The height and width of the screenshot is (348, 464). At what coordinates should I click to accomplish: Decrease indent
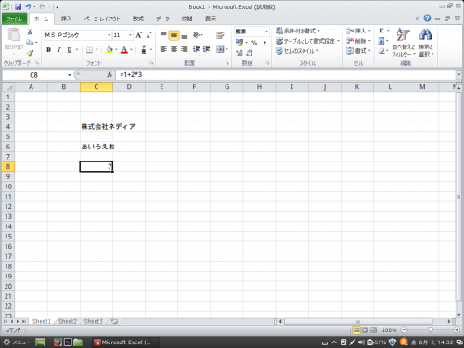(196, 49)
